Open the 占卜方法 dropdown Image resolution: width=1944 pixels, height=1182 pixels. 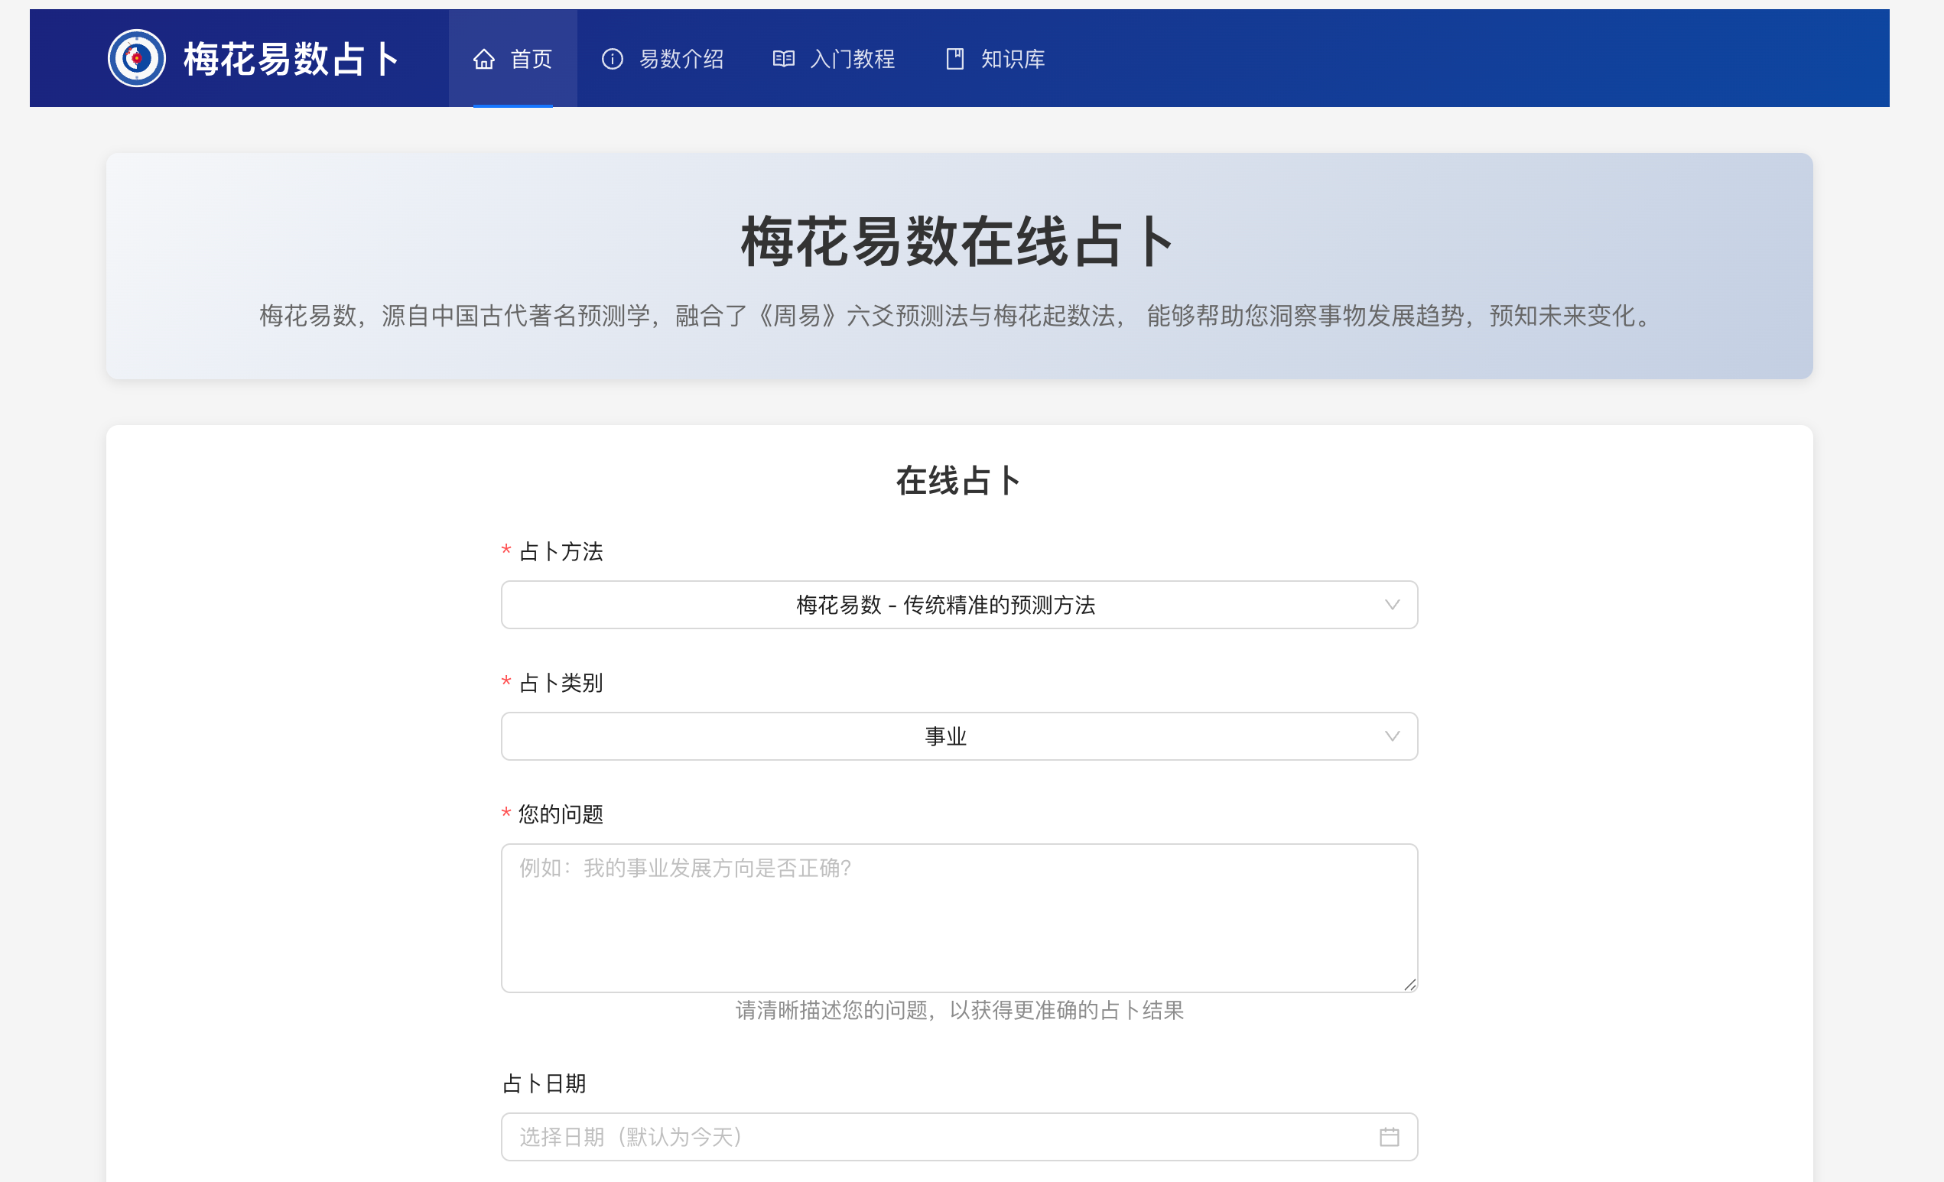click(958, 605)
